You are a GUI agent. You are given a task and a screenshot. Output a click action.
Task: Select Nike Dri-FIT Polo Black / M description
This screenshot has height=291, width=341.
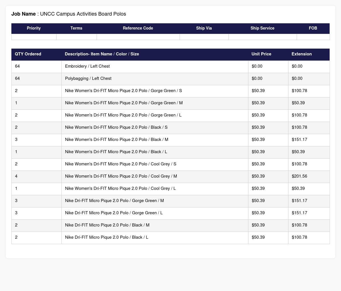point(107,225)
